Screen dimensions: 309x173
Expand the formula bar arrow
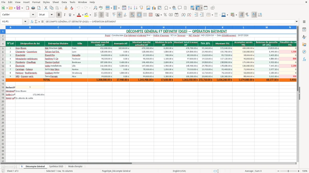click(297, 22)
